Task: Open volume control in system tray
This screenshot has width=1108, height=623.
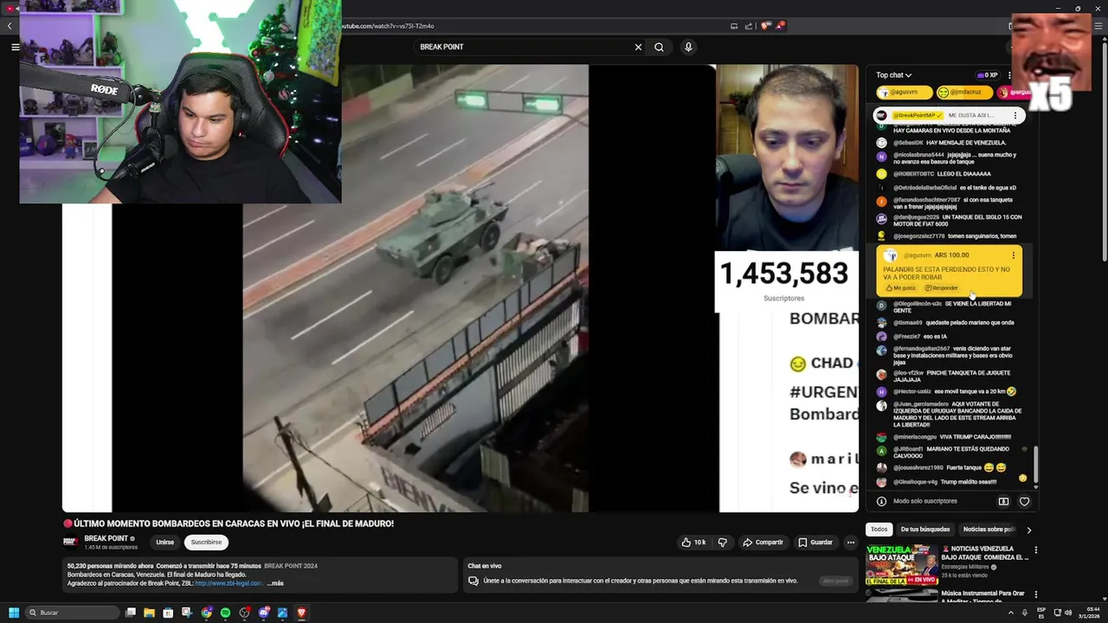Action: [1068, 613]
